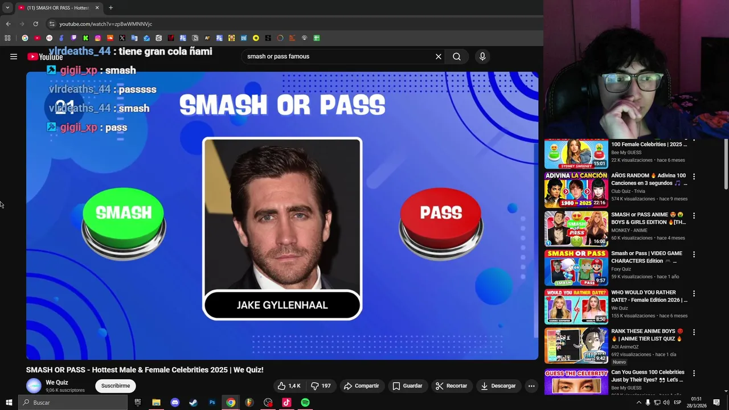729x410 pixels.
Task: Show hidden system tray icons chevron
Action: [x=638, y=403]
